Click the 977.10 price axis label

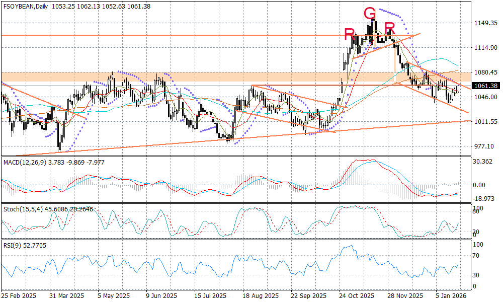(x=484, y=146)
